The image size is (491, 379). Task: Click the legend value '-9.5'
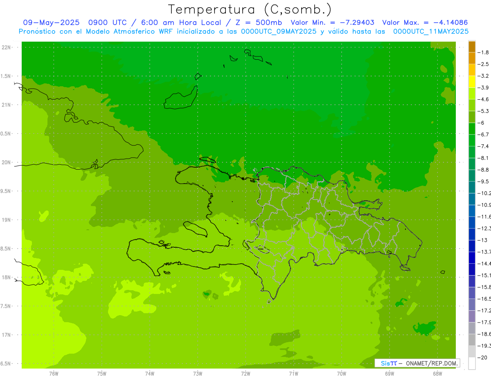pos(484,181)
